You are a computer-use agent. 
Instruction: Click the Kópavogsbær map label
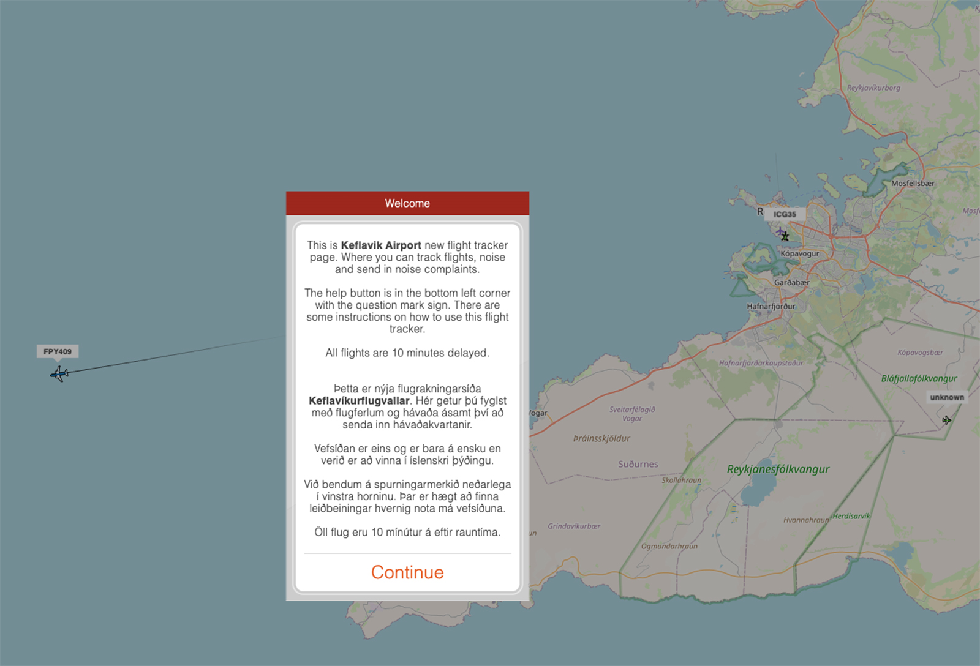pos(920,353)
